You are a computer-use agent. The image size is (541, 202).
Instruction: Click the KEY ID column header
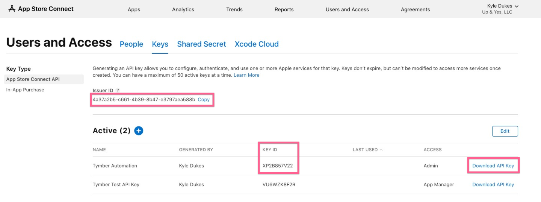(x=270, y=150)
